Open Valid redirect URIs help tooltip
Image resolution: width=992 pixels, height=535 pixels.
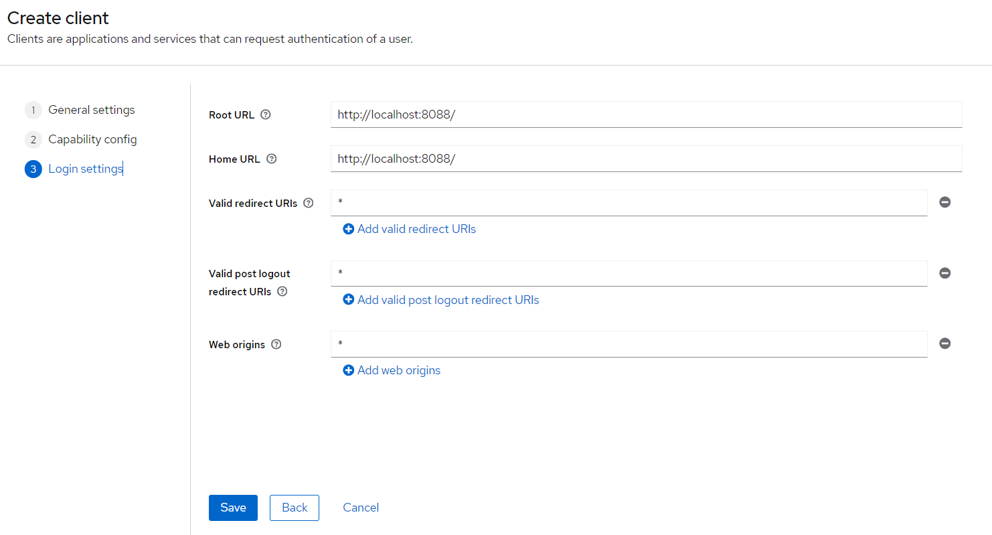309,203
